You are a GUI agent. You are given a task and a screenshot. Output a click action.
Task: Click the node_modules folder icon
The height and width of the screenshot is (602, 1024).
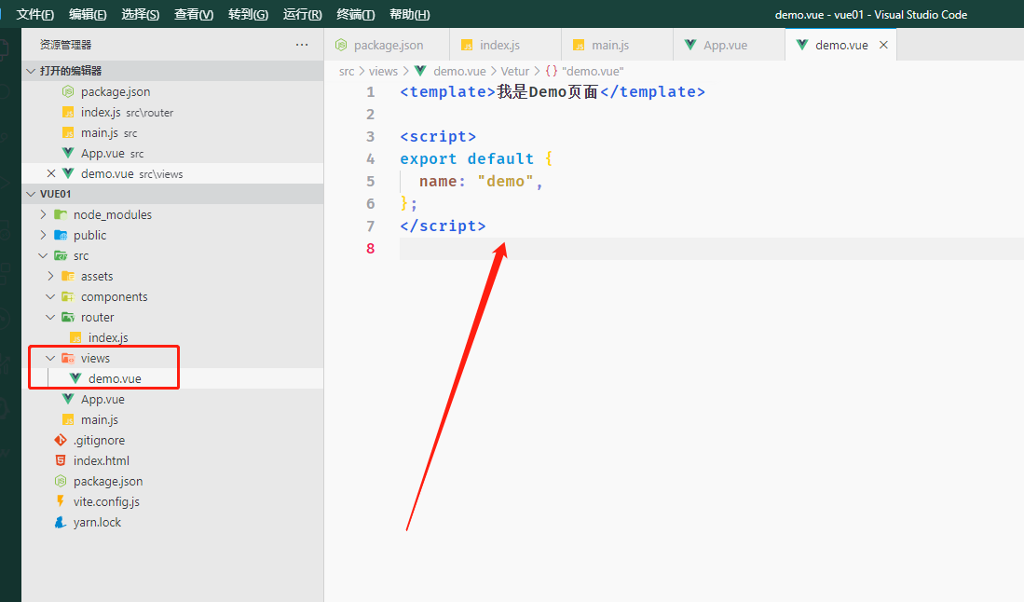(61, 214)
